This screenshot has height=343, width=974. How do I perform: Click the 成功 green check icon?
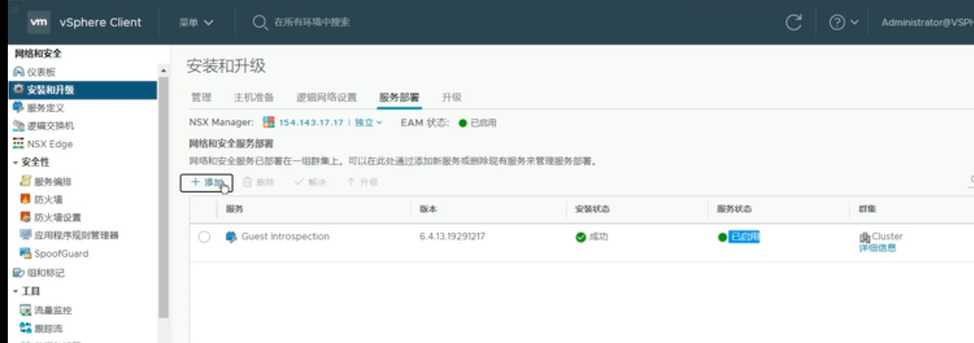tap(580, 237)
